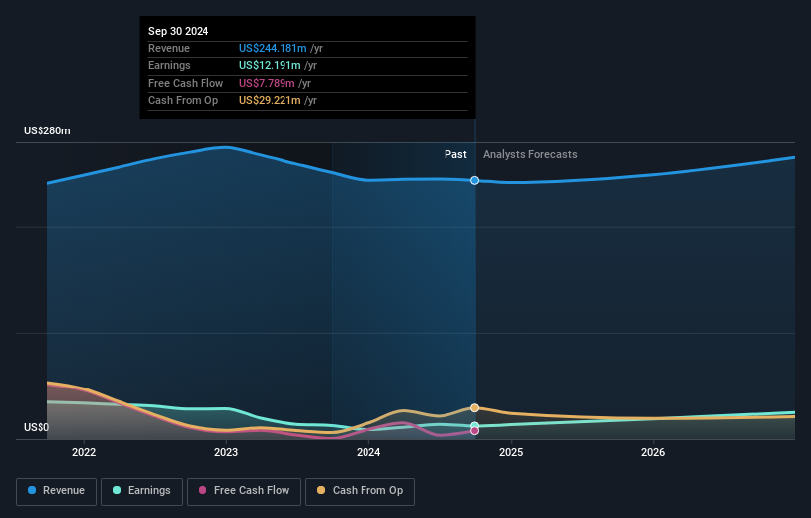The height and width of the screenshot is (518, 811).
Task: Click the Revenue row label in tooltip
Action: (169, 48)
